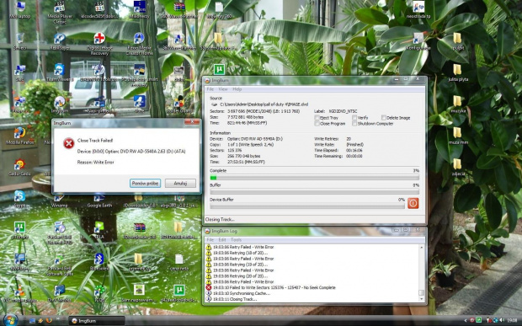Click the source image file path
The width and height of the screenshot is (522, 326).
tap(264, 104)
